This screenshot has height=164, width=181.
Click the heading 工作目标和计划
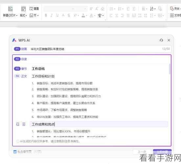tap(43, 76)
